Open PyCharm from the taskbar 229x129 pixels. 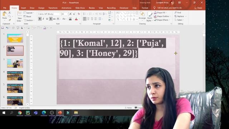(x=28, y=113)
